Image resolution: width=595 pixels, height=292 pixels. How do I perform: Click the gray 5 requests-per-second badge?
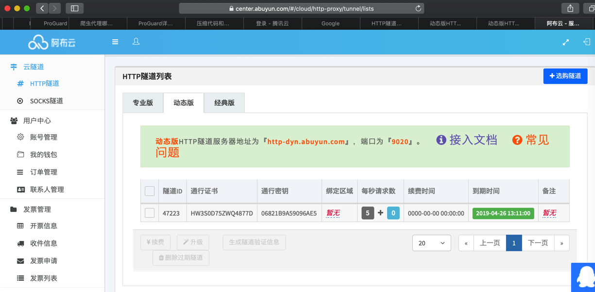[368, 213]
